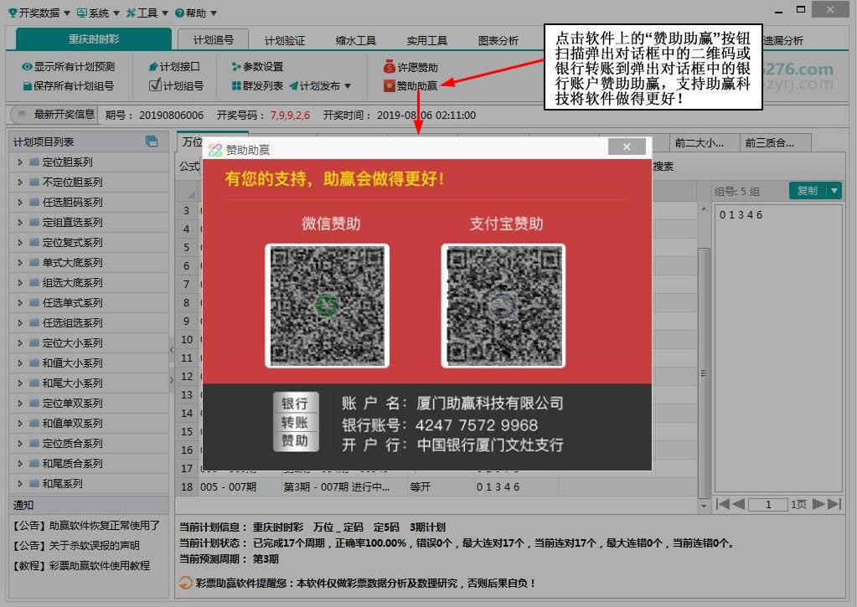Toggle the 计划组号 checkbox

[155, 85]
